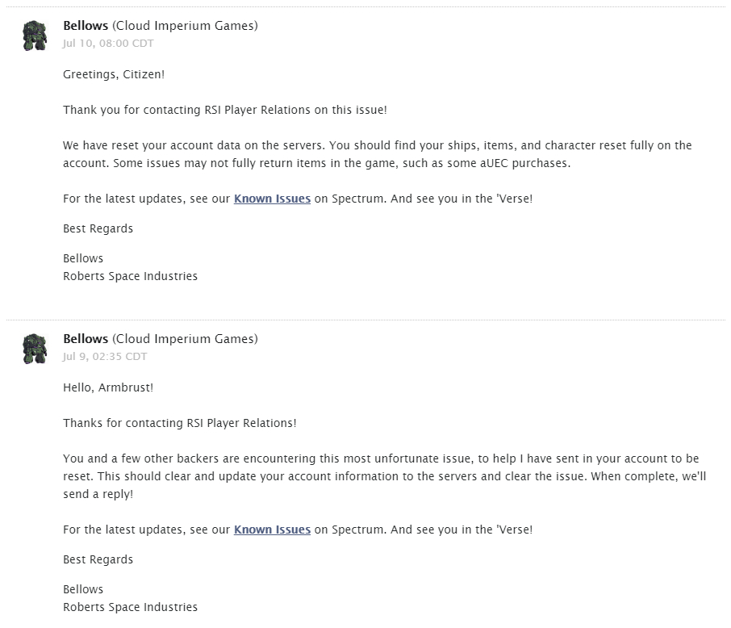Click 'Roberts Space Industries' signature in Jul 9 message
Screen dimensions: 731x628
[130, 607]
